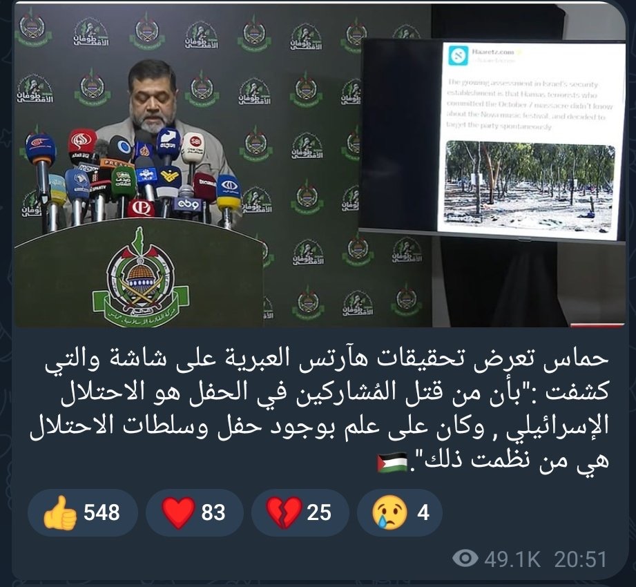Image resolution: width=636 pixels, height=587 pixels.
Task: Click the red Q logo microphone
Action: point(141,209)
